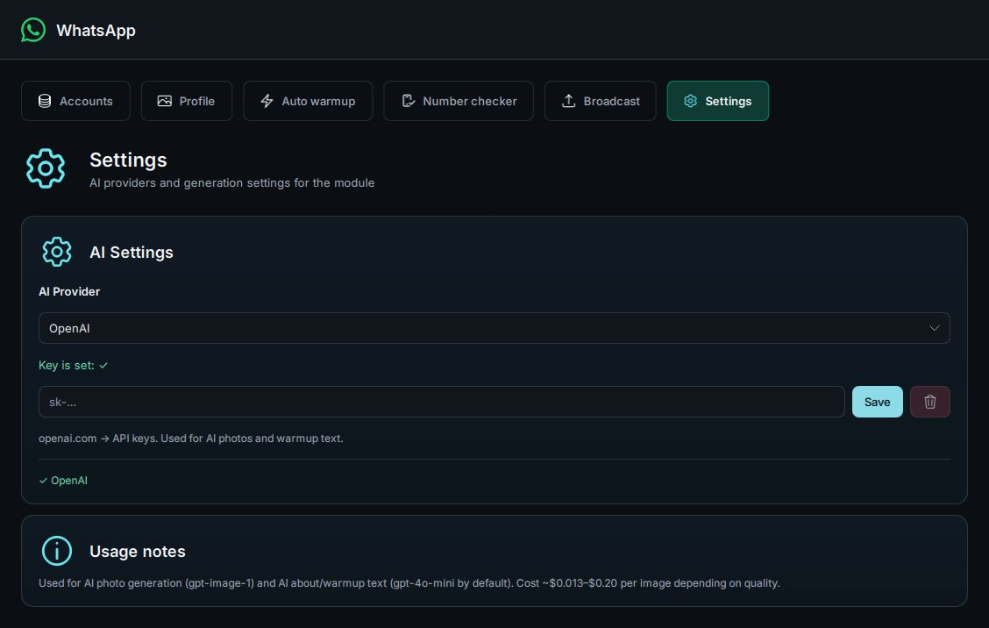This screenshot has width=989, height=628.
Task: Click the OpenAI configured status at card bottom
Action: pos(63,481)
